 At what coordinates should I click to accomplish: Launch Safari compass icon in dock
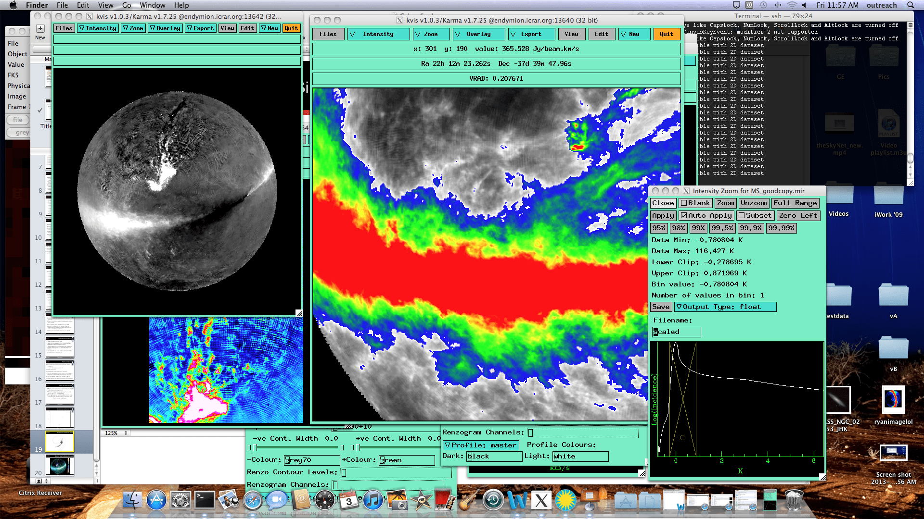[253, 500]
